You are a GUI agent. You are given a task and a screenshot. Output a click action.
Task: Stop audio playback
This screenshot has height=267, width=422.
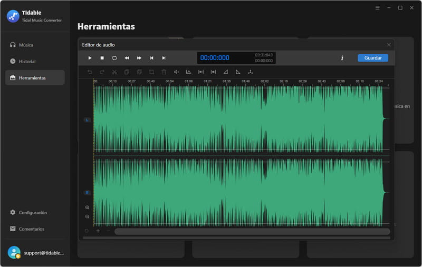click(x=102, y=58)
